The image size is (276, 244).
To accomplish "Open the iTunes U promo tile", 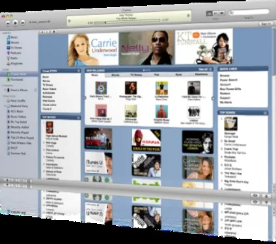I will 98,163.
